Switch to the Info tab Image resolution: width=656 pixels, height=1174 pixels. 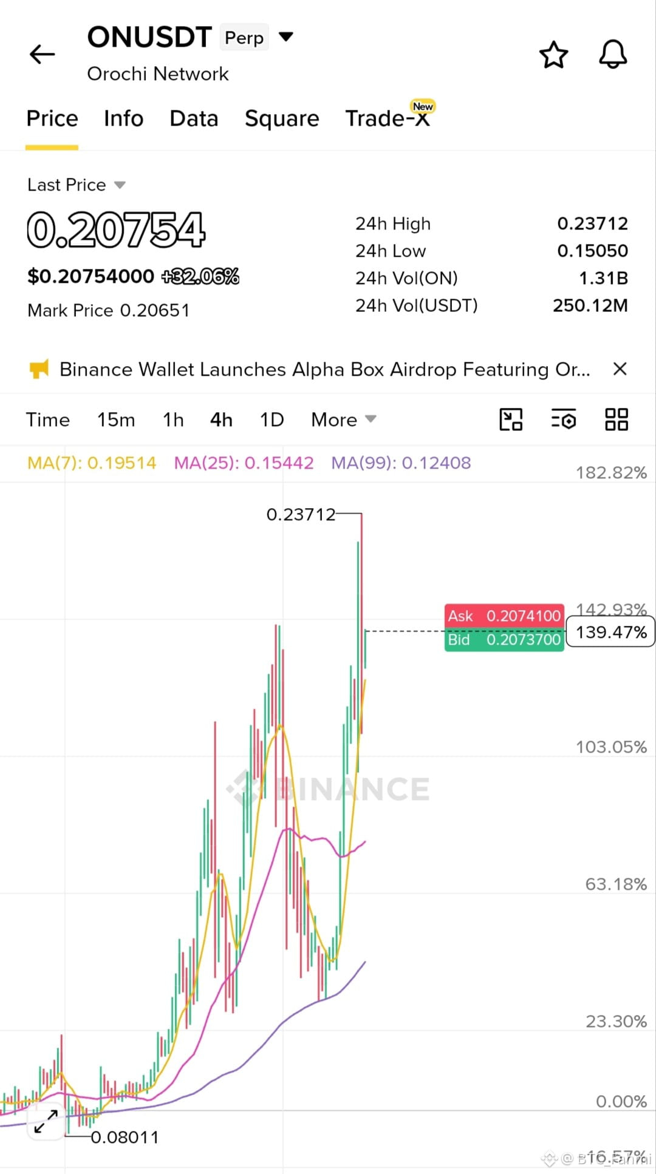pos(123,118)
